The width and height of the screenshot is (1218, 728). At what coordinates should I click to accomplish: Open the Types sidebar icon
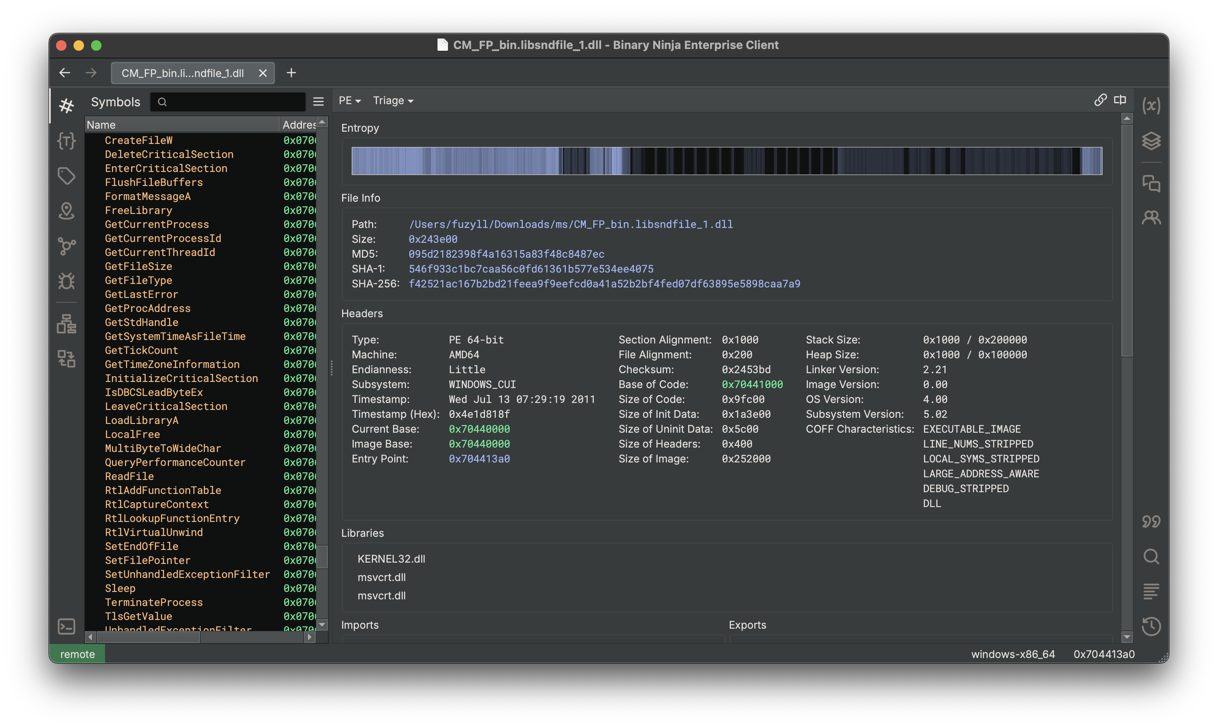tap(66, 141)
